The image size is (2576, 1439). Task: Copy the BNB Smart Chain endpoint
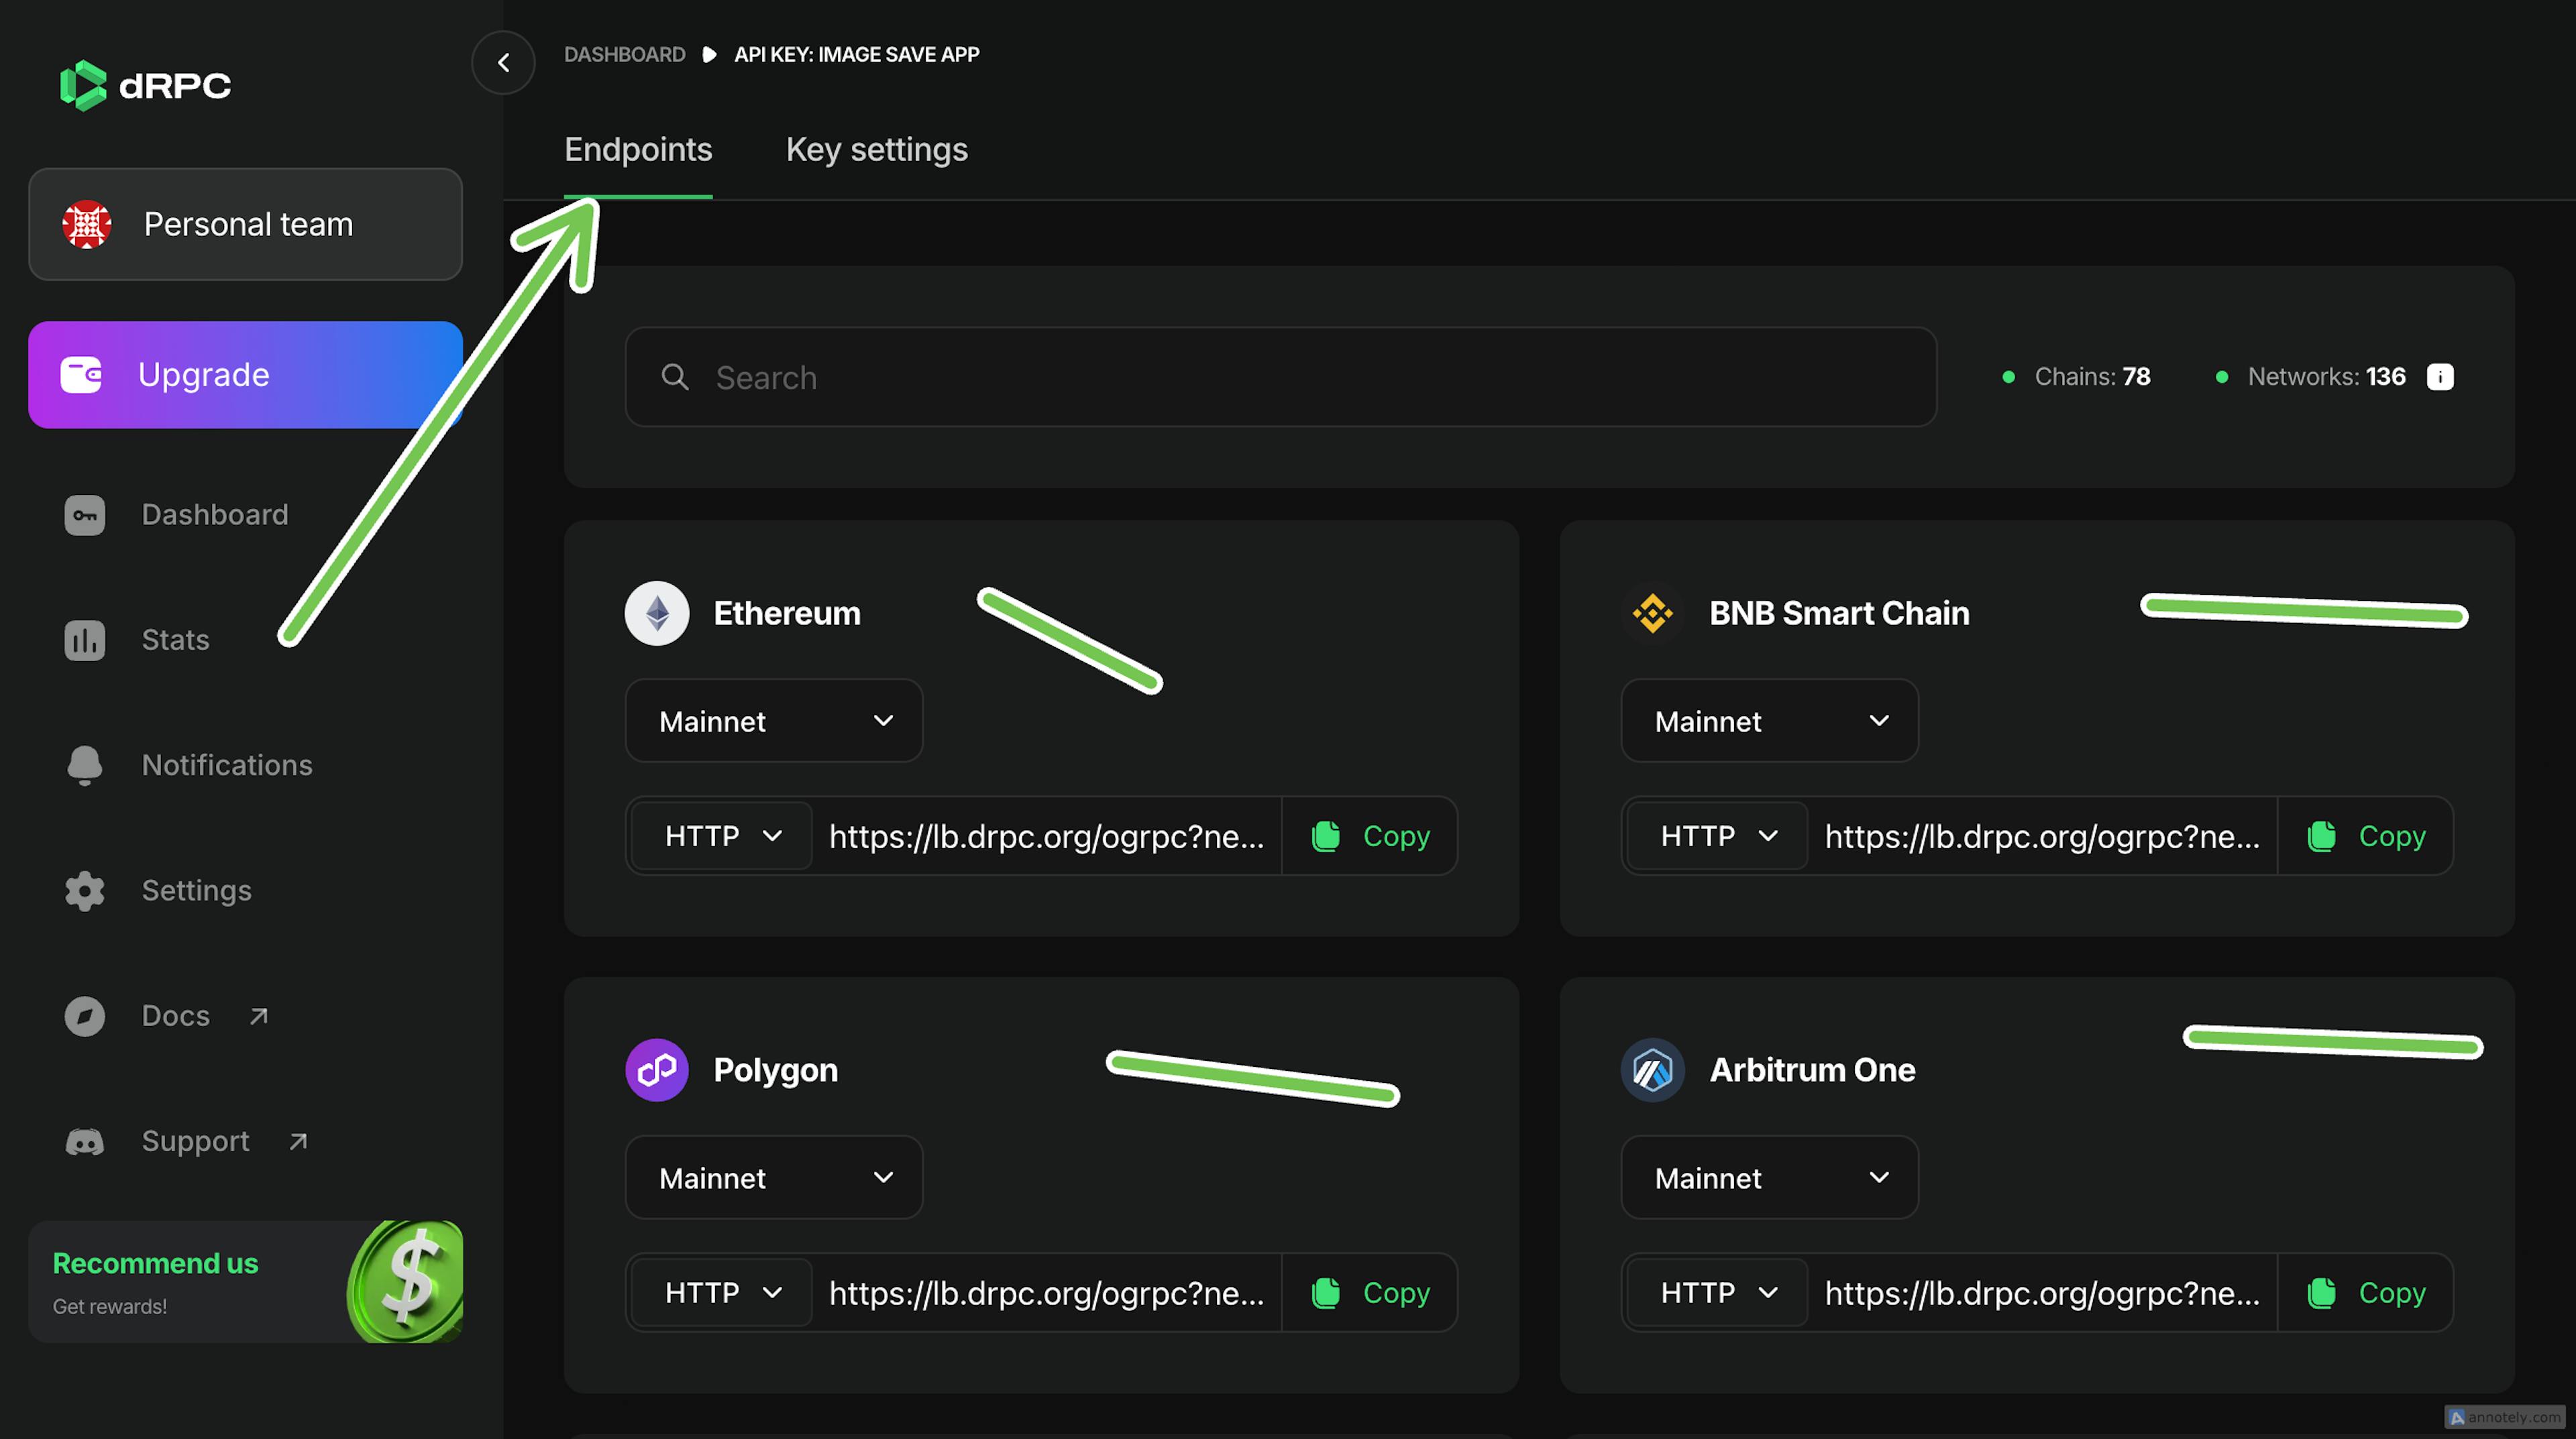point(2366,836)
